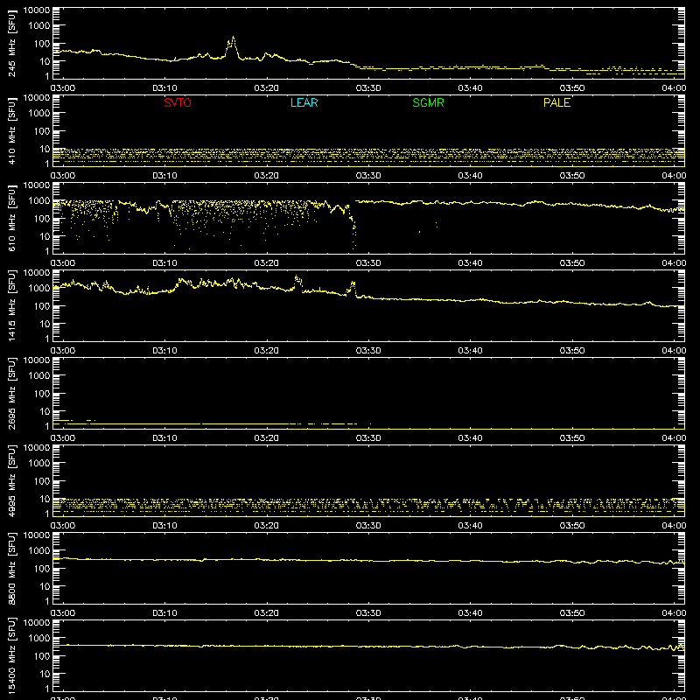Select the 8800 MHz [SFU] axis title

(11, 568)
